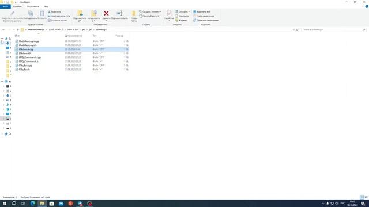The height and width of the screenshot is (207, 369).
Task: Click Select all (Выделить все)
Action: (x=201, y=11)
